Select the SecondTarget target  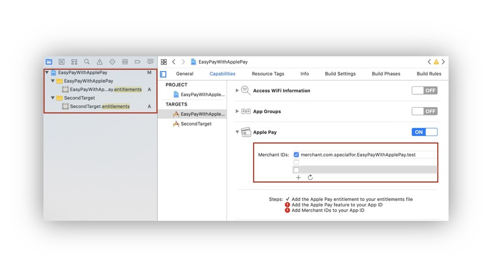[192, 124]
